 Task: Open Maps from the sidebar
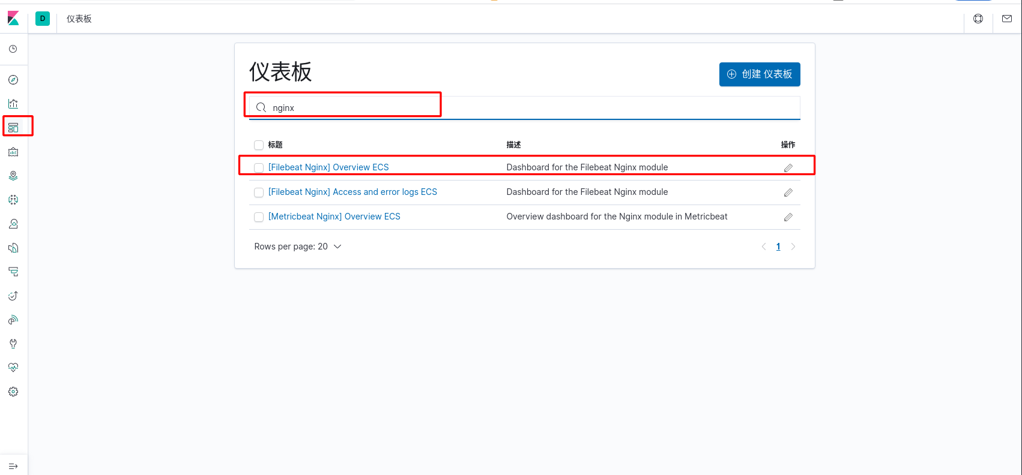[13, 176]
